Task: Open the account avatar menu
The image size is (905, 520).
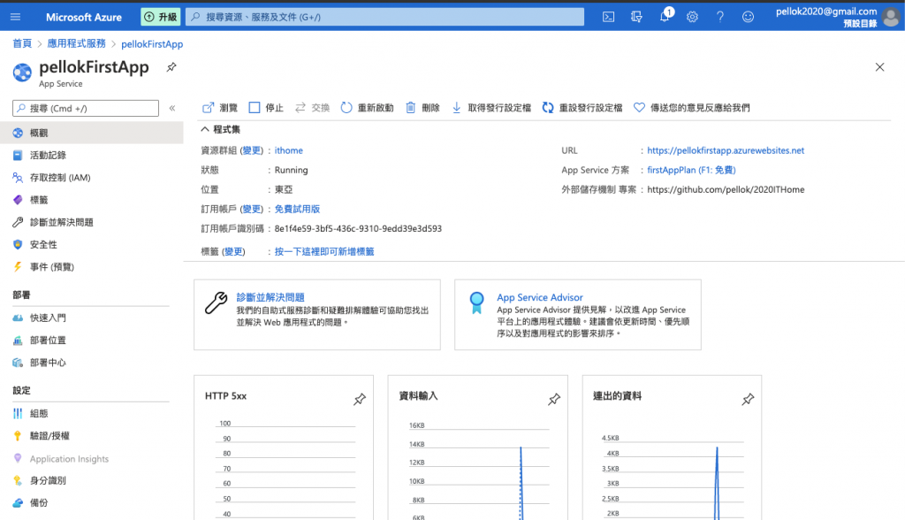Action: tap(891, 17)
